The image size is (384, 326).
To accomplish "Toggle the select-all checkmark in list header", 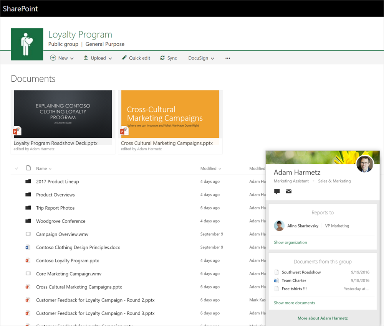I will tap(17, 168).
